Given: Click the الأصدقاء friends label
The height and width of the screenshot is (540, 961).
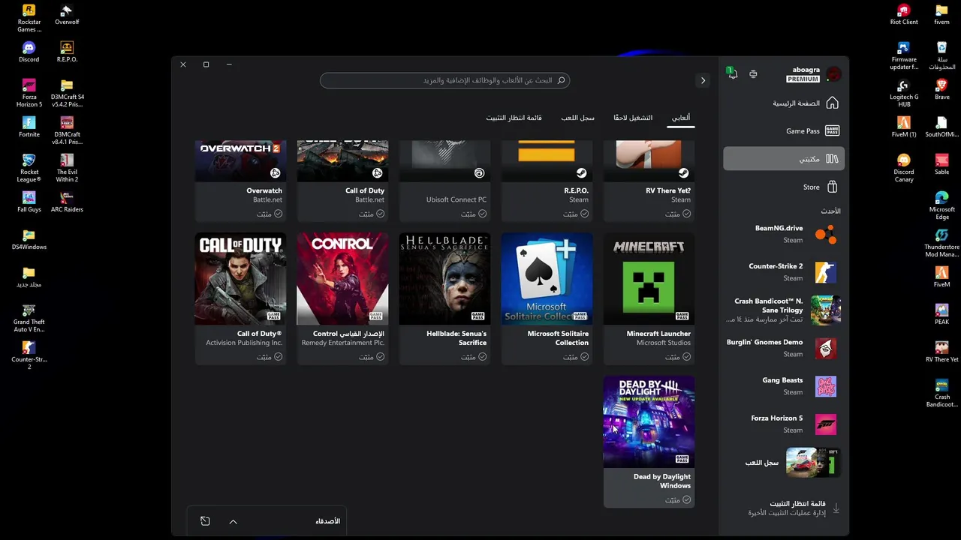Looking at the screenshot, I should click(x=327, y=521).
